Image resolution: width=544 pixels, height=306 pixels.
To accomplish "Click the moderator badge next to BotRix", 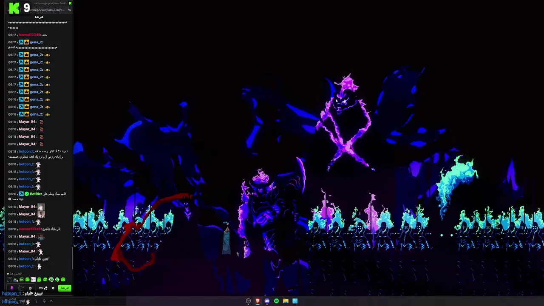I will tap(21, 194).
